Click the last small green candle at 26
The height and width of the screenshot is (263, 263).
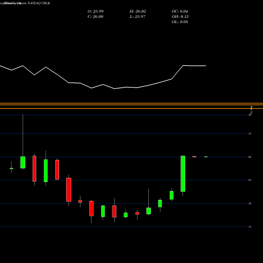click(206, 157)
